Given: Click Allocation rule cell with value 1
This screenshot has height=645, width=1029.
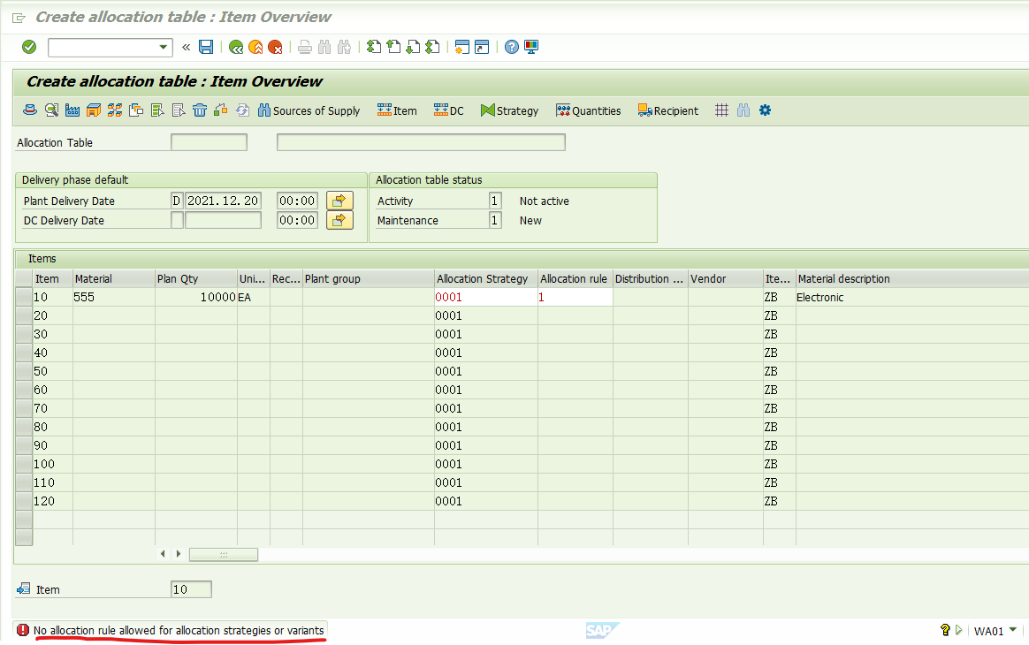Looking at the screenshot, I should [575, 297].
